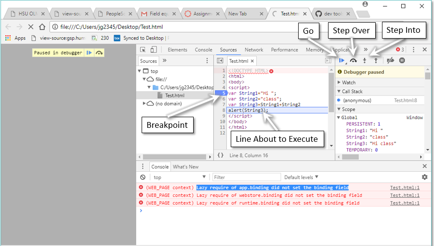Switch to the Network tab
Image resolution: width=434 pixels, height=246 pixels.
(254, 50)
